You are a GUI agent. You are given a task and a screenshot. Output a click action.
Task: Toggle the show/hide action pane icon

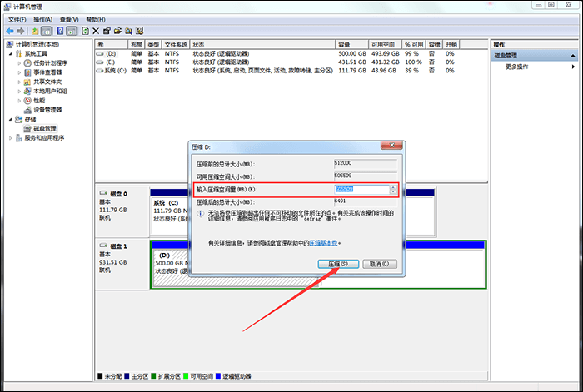pyautogui.click(x=71, y=32)
